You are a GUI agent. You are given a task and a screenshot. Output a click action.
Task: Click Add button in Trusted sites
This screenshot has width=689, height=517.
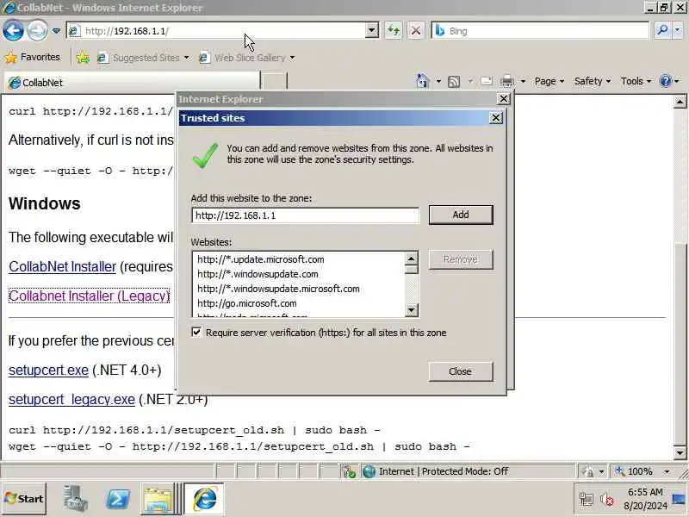click(461, 215)
